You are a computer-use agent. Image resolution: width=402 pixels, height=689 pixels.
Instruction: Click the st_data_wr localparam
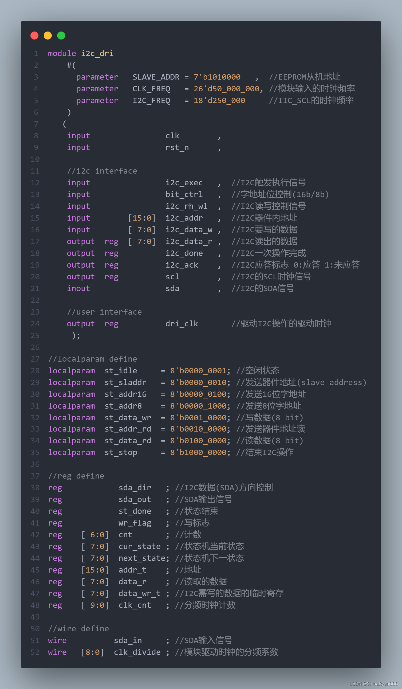click(128, 418)
